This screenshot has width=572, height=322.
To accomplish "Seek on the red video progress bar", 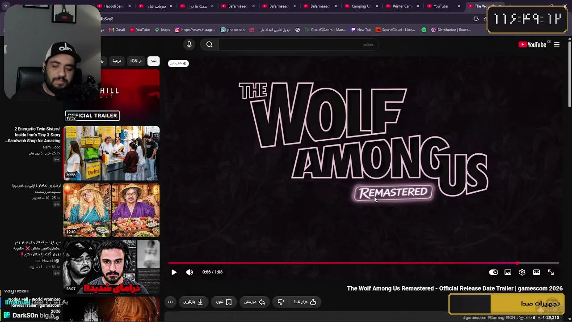I will 364,263.
